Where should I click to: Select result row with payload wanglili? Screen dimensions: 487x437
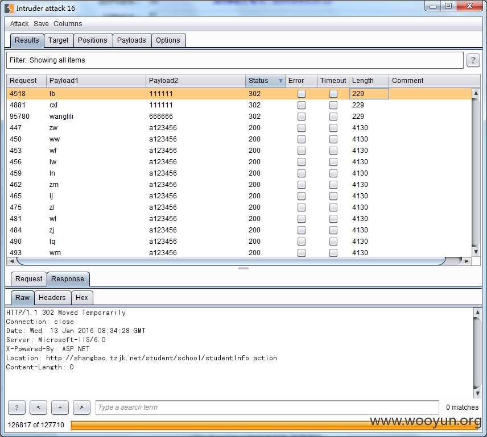(x=239, y=116)
